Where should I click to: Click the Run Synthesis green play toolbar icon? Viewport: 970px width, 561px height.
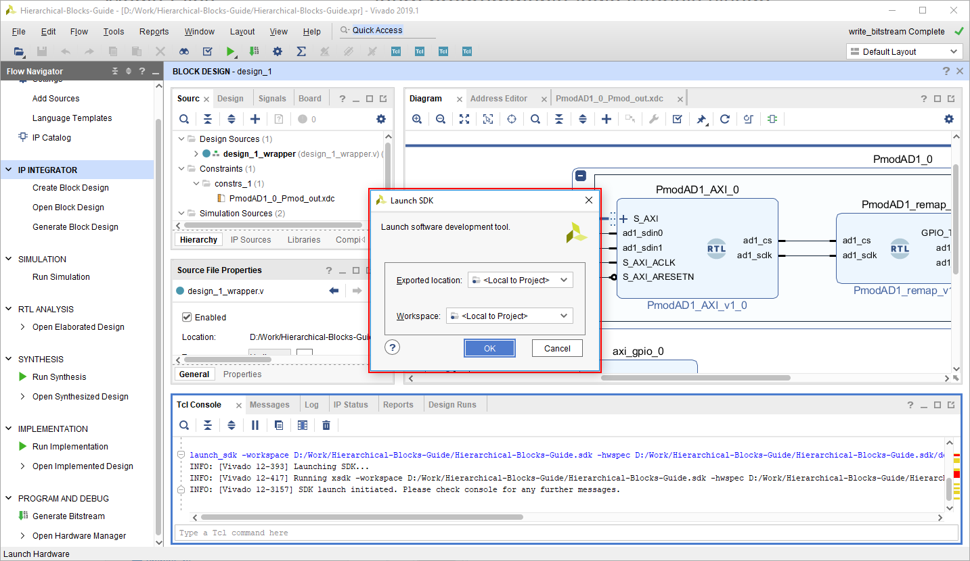tap(231, 51)
